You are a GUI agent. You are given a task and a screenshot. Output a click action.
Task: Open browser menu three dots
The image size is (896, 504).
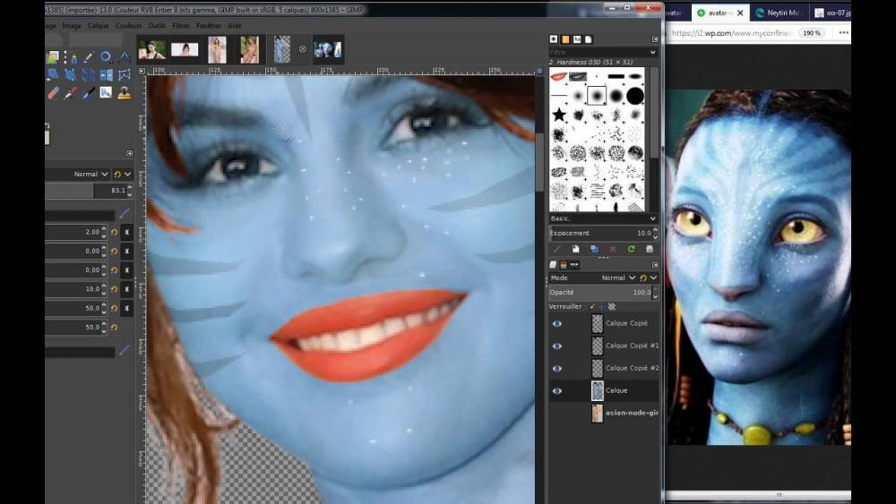tap(843, 32)
